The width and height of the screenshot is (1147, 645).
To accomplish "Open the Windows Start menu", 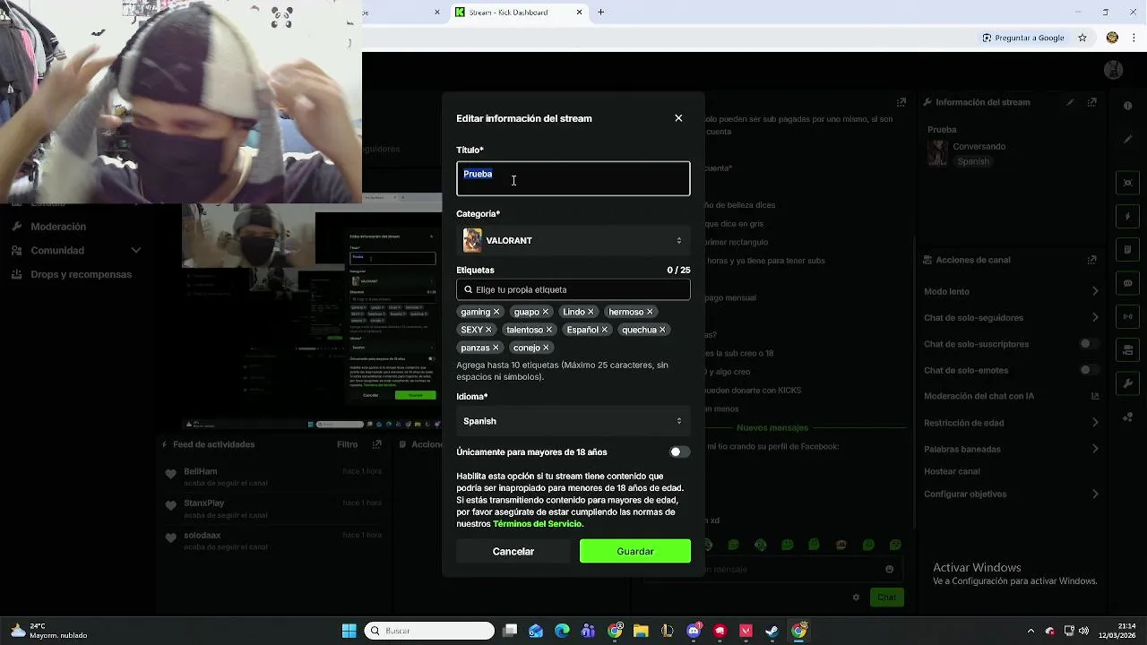I will coord(349,631).
